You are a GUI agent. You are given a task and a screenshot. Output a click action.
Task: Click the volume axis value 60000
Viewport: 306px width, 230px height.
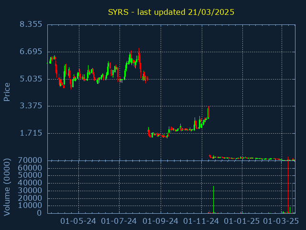click(30, 168)
